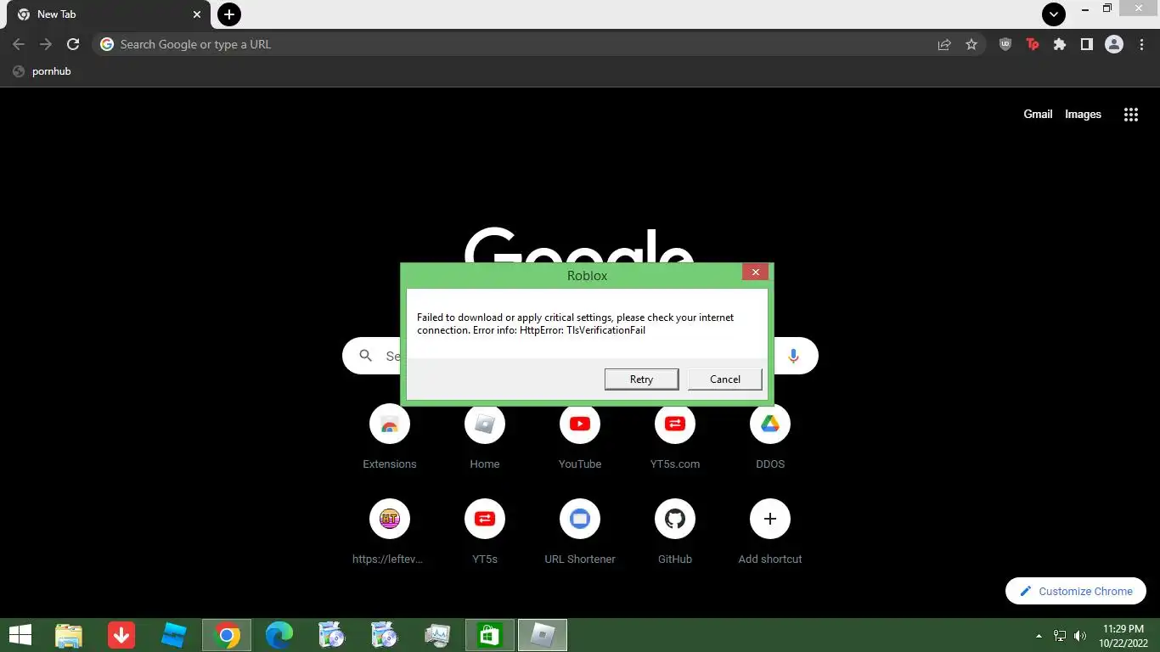Add a new shortcut tile

(770, 531)
